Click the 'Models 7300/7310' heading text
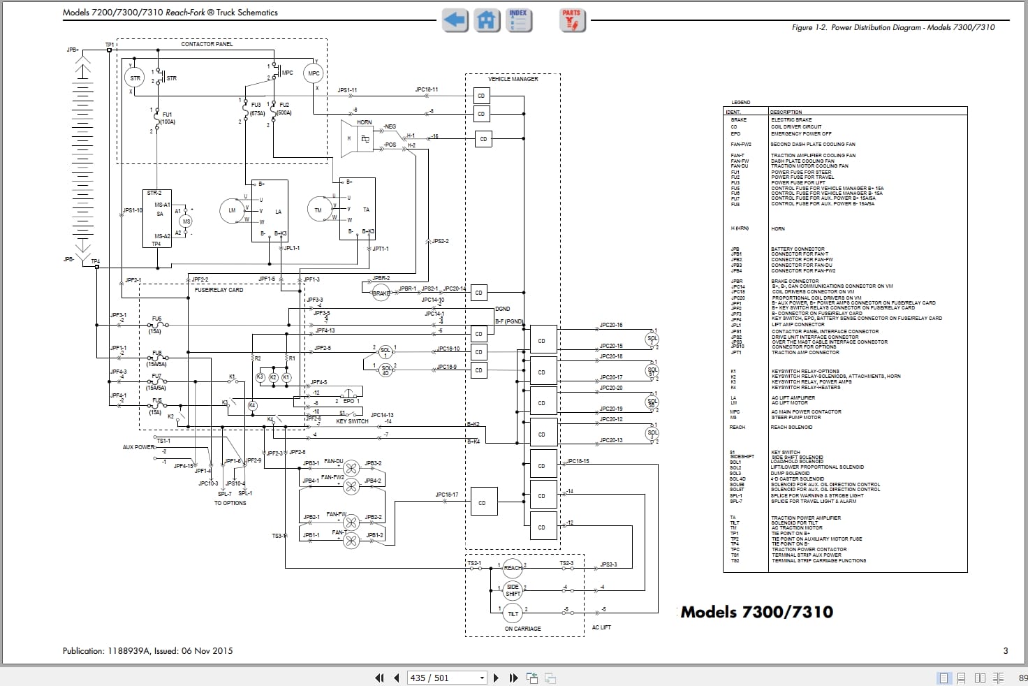Image resolution: width=1028 pixels, height=686 pixels. (x=757, y=612)
